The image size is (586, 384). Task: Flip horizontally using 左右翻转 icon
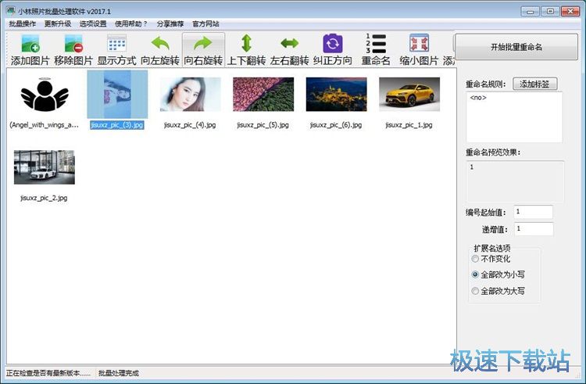(289, 44)
